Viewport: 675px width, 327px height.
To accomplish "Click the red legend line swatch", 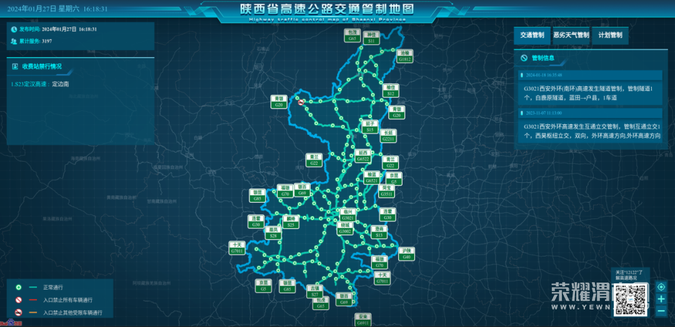I will point(33,300).
